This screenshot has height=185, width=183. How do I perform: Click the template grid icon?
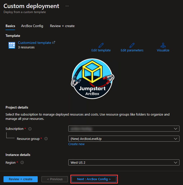tap(12, 45)
